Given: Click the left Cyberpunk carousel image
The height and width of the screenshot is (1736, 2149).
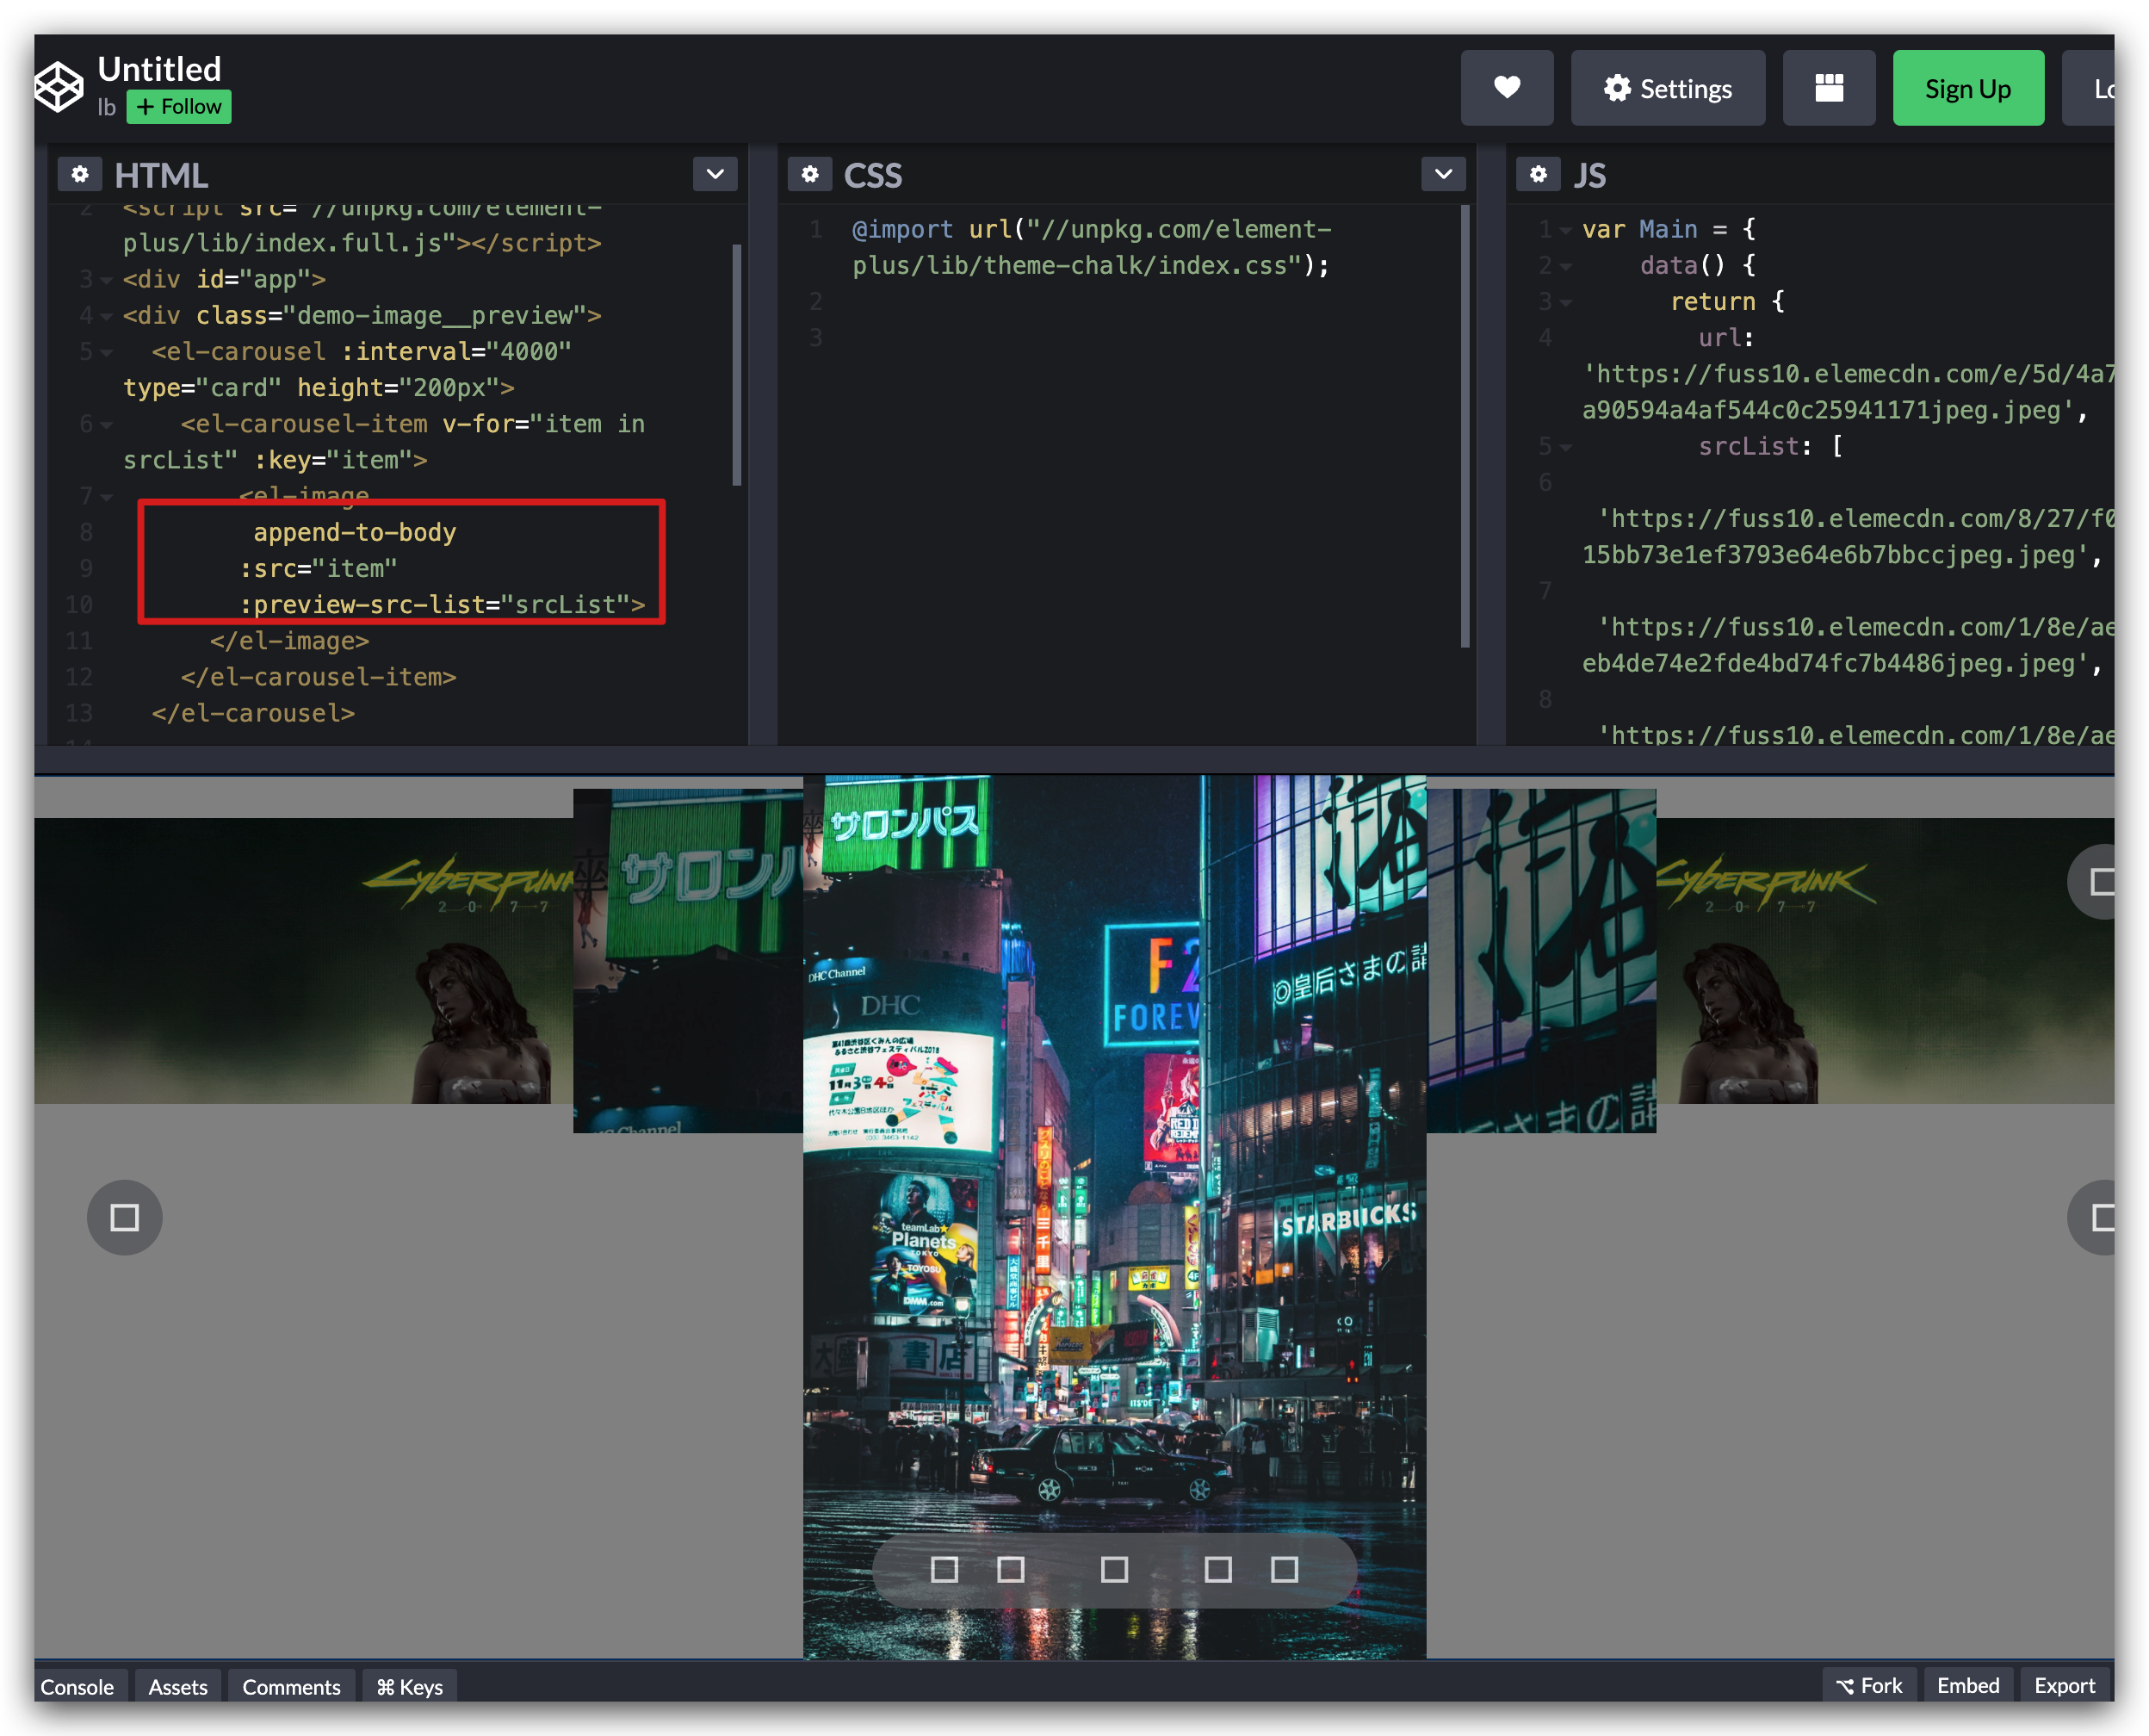Looking at the screenshot, I should pos(303,960).
